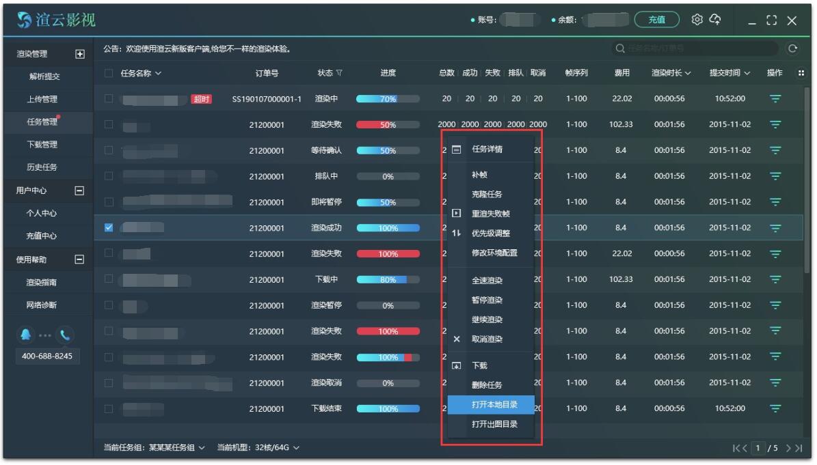Click the 充值 recharge button
This screenshot has width=817, height=465.
656,20
